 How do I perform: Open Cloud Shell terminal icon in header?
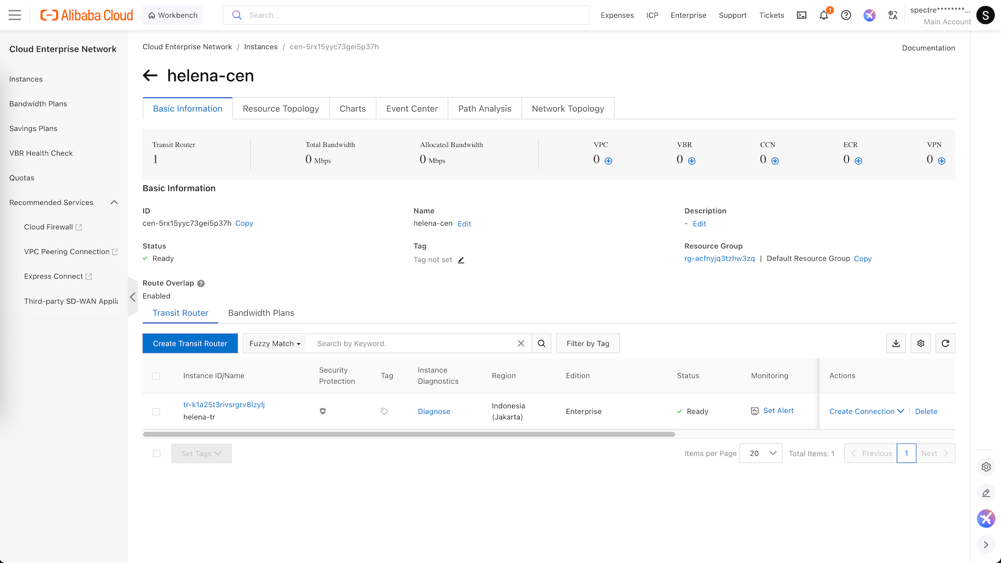point(801,15)
